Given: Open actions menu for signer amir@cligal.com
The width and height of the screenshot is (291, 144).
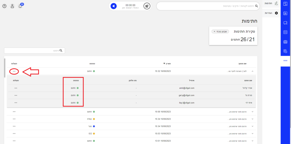Looking at the screenshot, I should 16,88.
